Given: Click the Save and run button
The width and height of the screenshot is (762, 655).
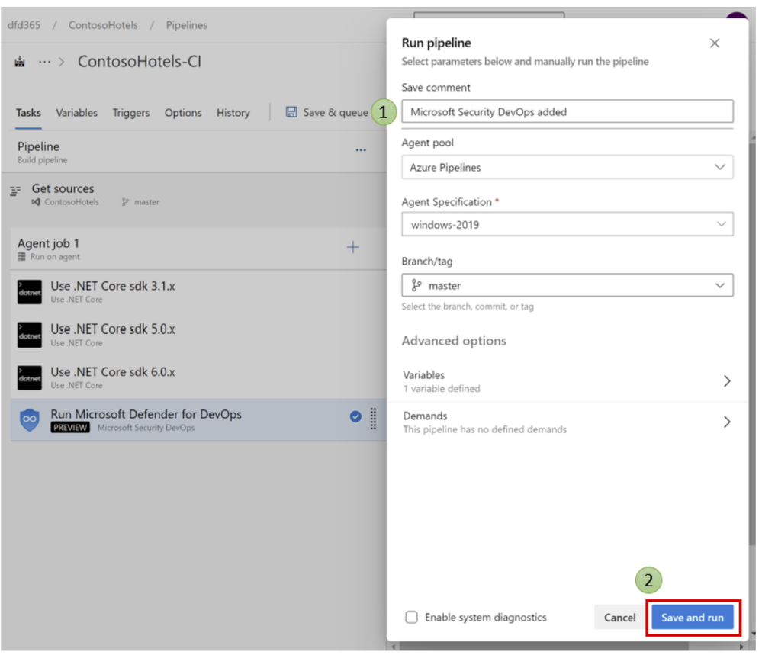Looking at the screenshot, I should [x=693, y=618].
